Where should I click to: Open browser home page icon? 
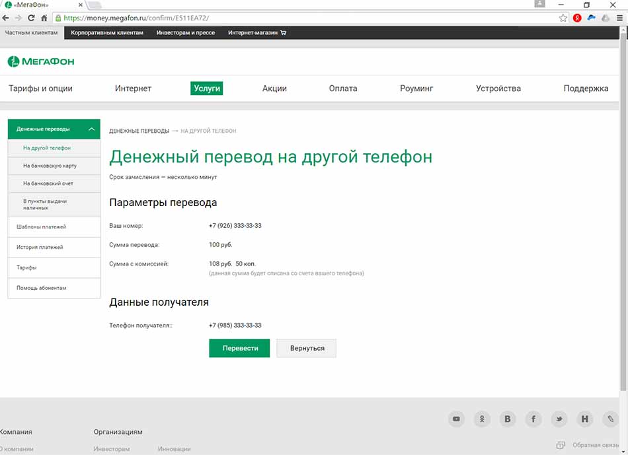pos(44,18)
